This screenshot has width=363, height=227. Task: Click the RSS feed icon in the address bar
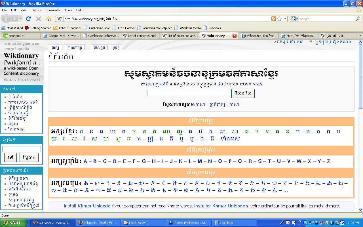click(x=273, y=19)
